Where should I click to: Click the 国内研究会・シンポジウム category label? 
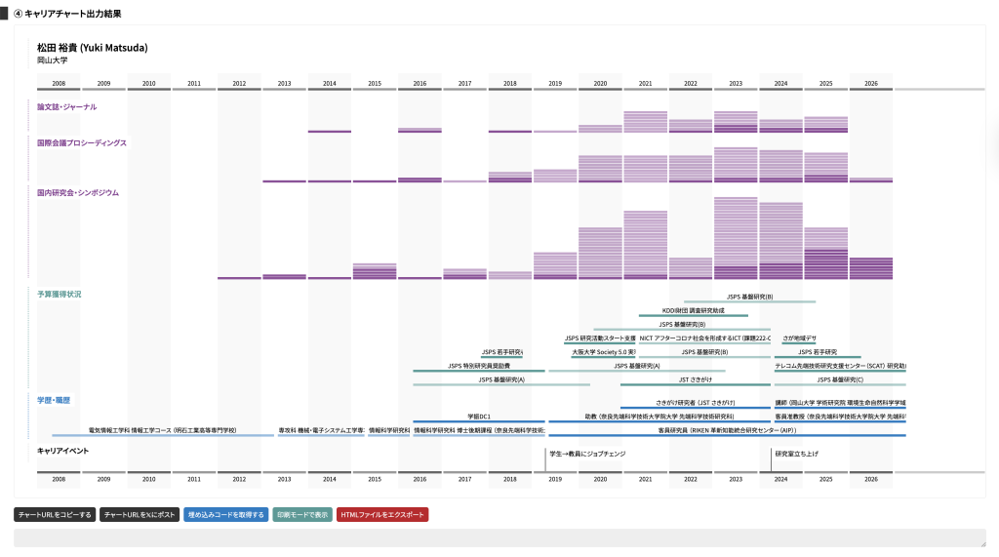point(78,192)
